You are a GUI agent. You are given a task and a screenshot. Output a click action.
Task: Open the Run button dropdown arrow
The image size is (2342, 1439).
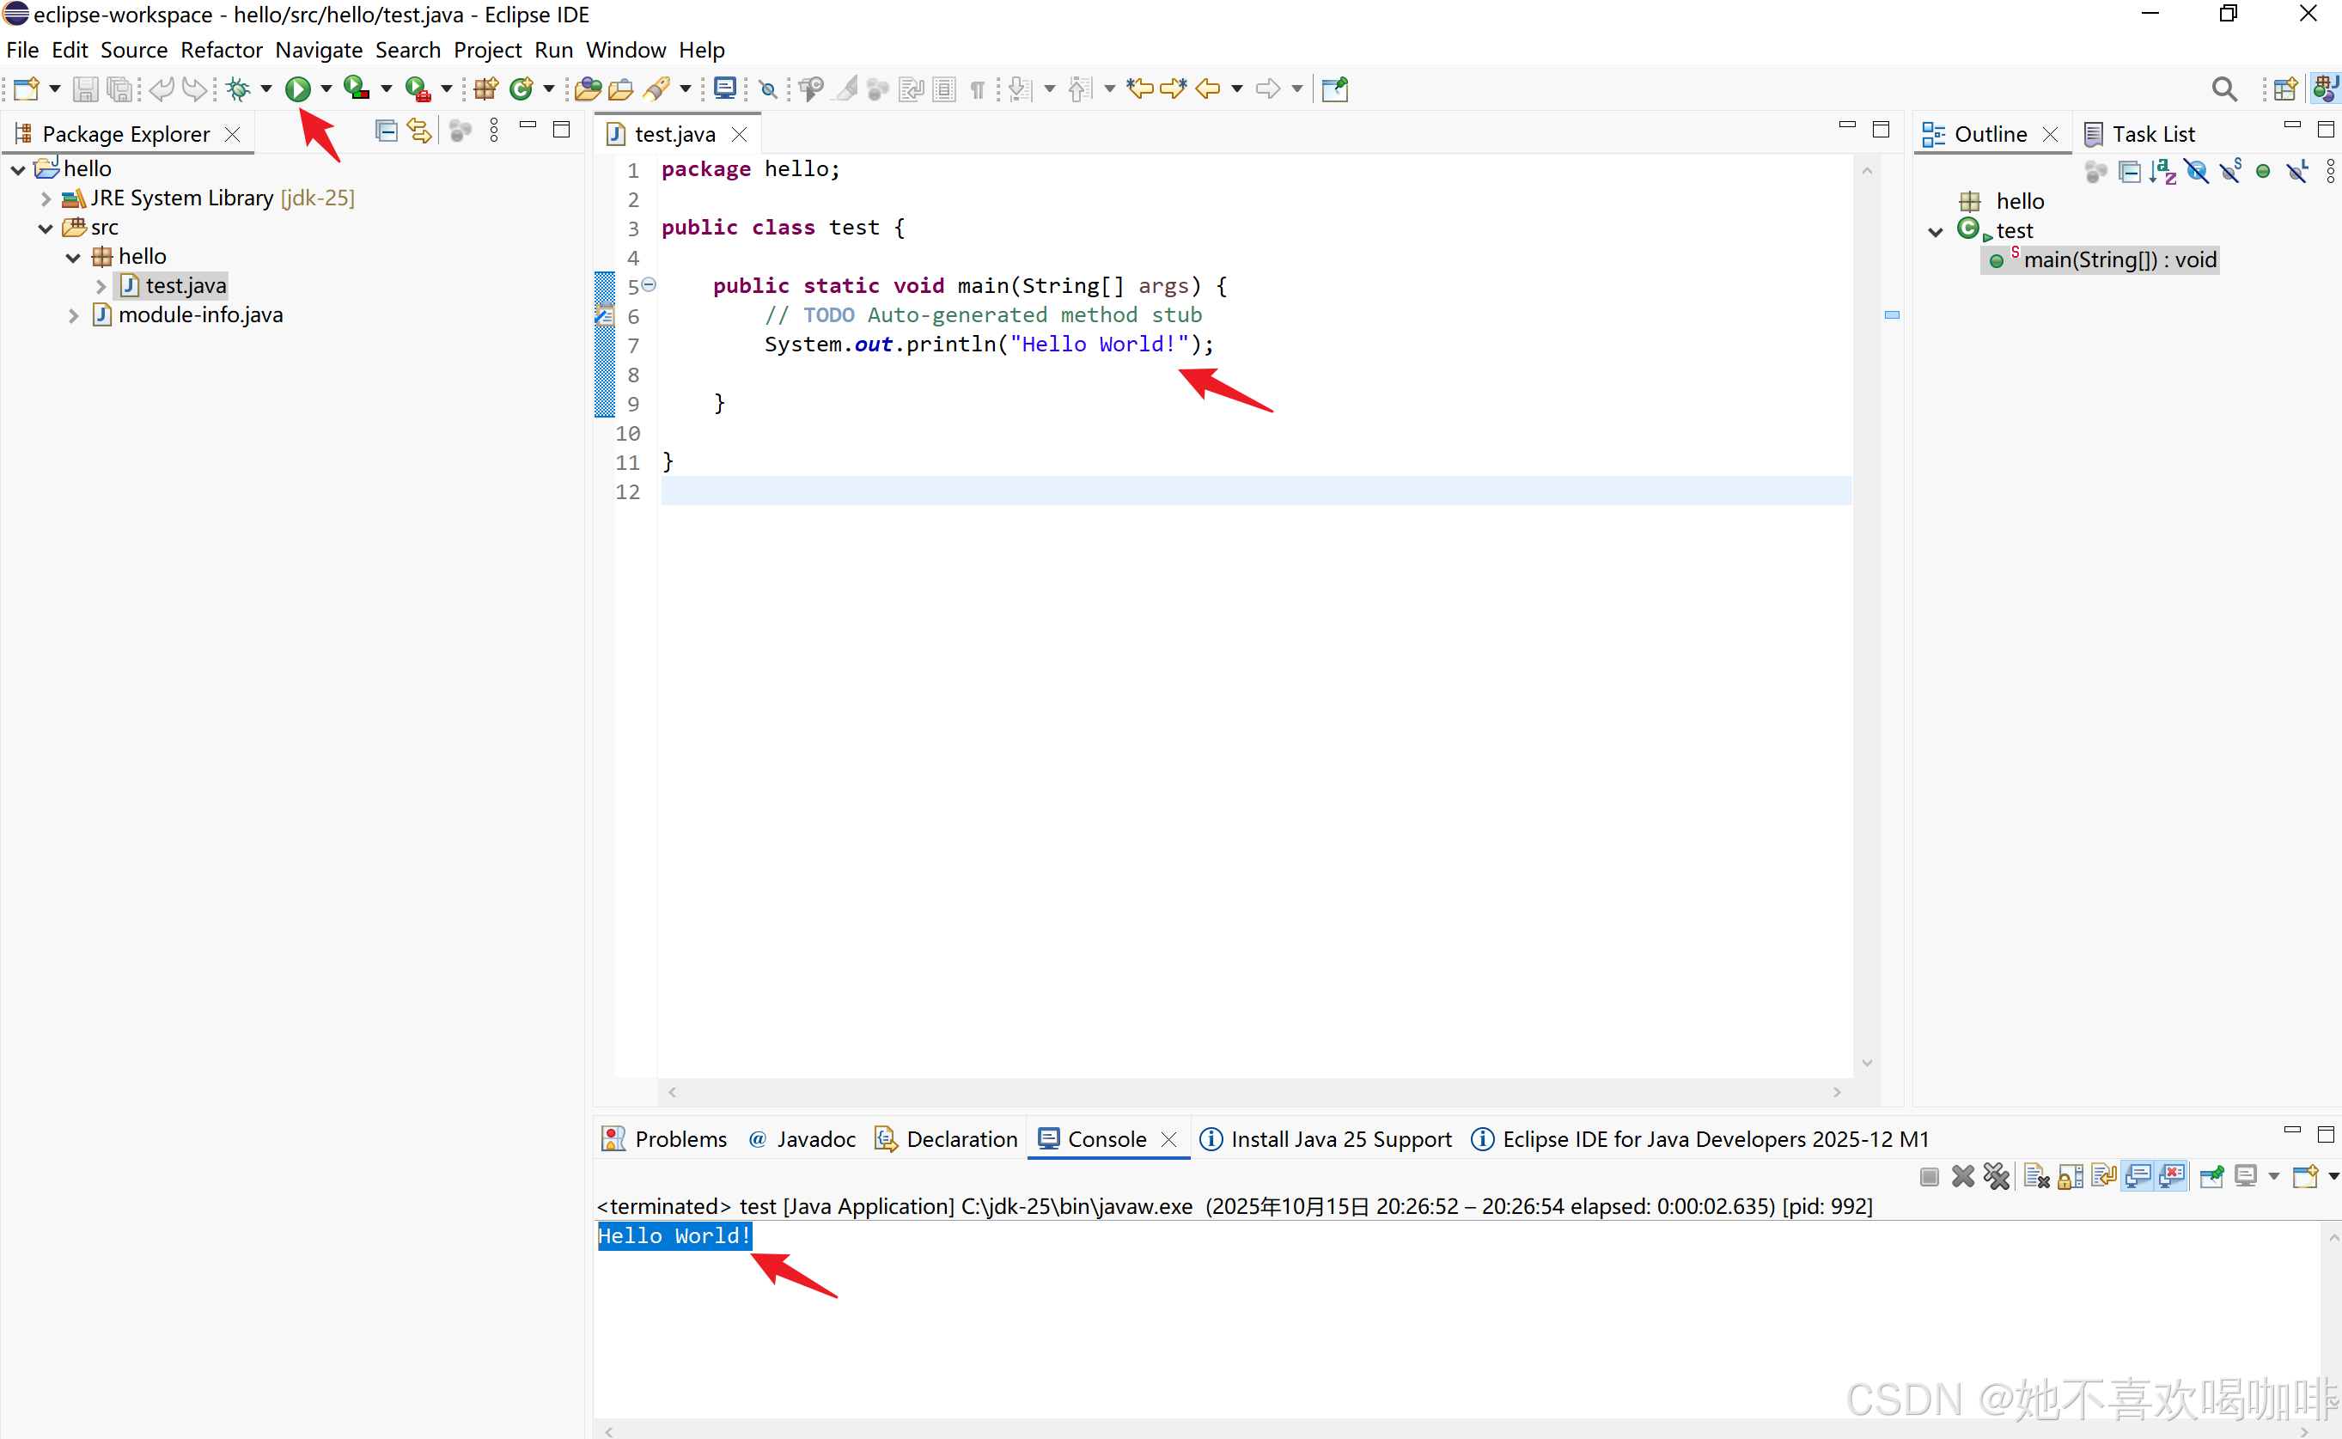tap(326, 89)
